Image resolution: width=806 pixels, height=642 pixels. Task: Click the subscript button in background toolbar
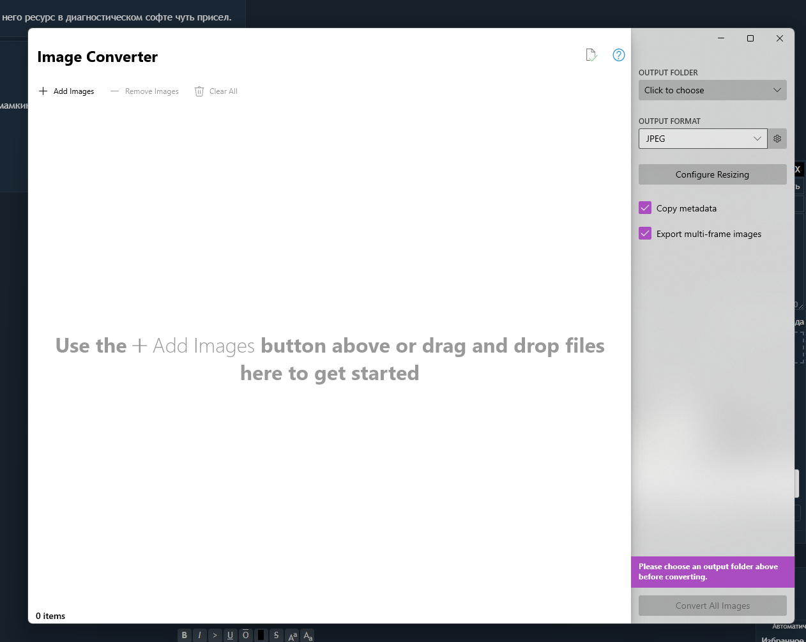click(308, 635)
